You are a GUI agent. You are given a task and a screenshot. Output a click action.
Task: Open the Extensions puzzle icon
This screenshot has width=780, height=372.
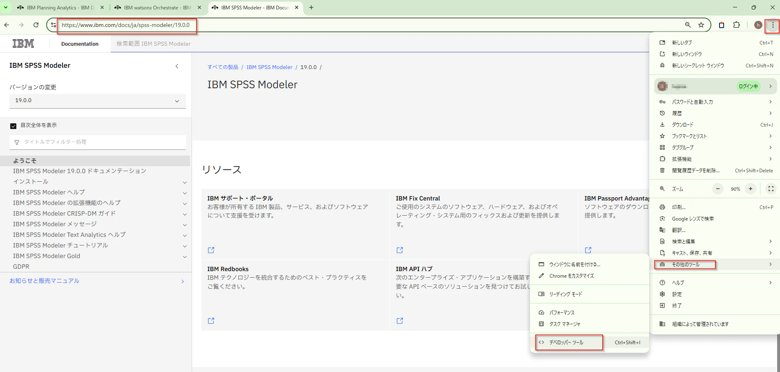click(736, 25)
